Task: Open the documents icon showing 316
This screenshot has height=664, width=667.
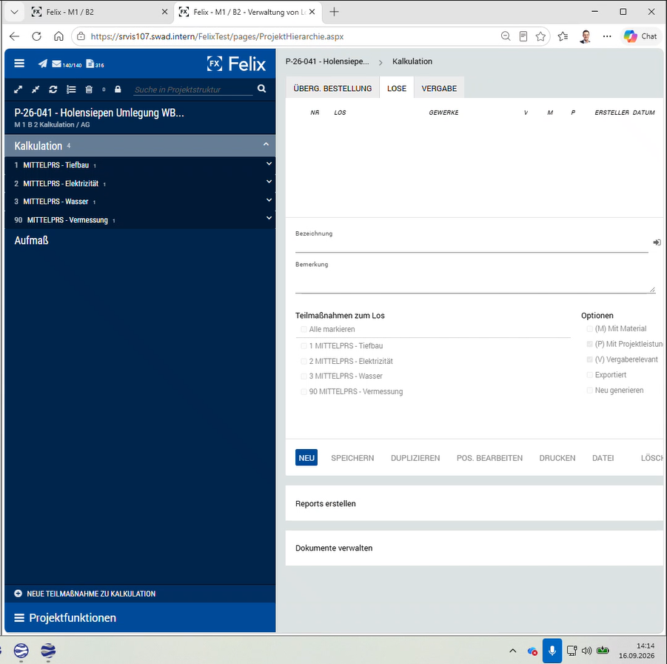Action: (x=90, y=64)
